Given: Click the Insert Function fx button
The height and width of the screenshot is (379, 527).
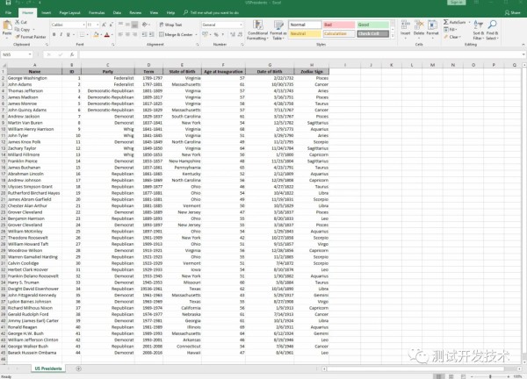Looking at the screenshot, I should click(x=72, y=54).
